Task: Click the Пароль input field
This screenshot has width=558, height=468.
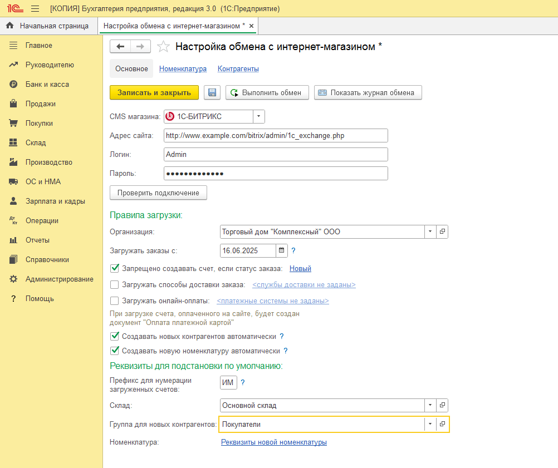Action: coord(276,173)
